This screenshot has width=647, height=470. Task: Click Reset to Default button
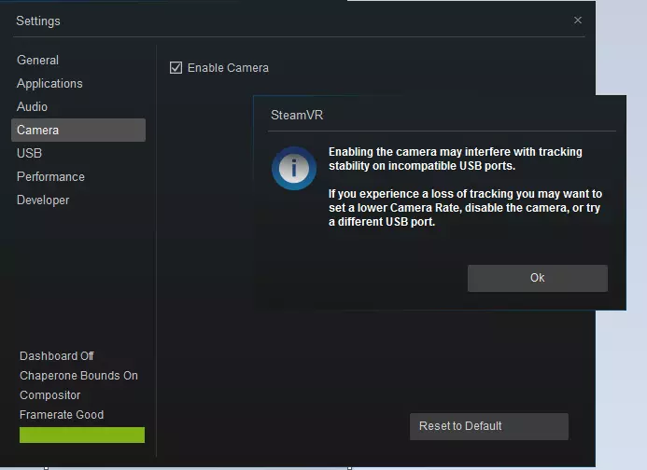pos(489,426)
